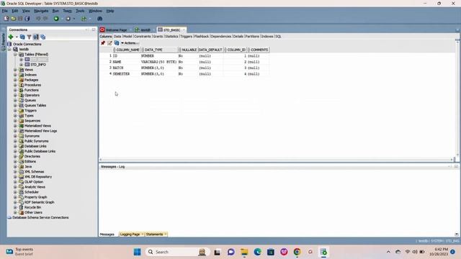Minimize the Connections panel
Viewport: 461px width, 259px height.
point(87,29)
